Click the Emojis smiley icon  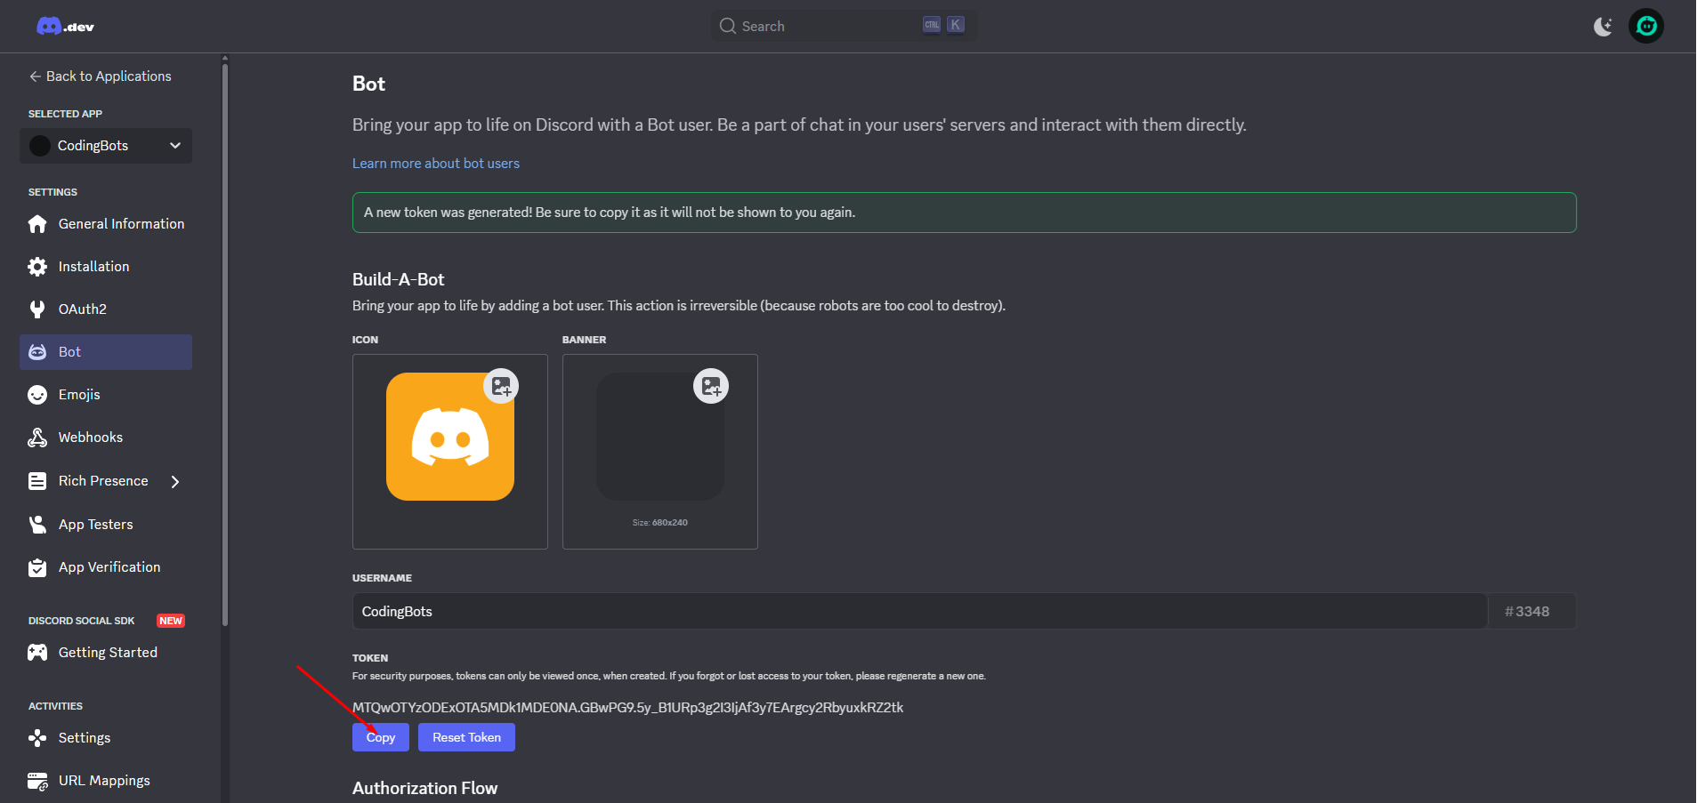pyautogui.click(x=37, y=395)
